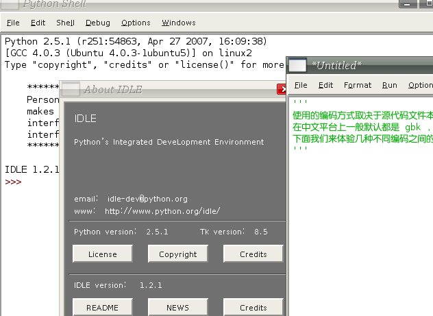This screenshot has width=433, height=316.
Task: Open the Shell menu in Python Shell
Action: click(65, 23)
